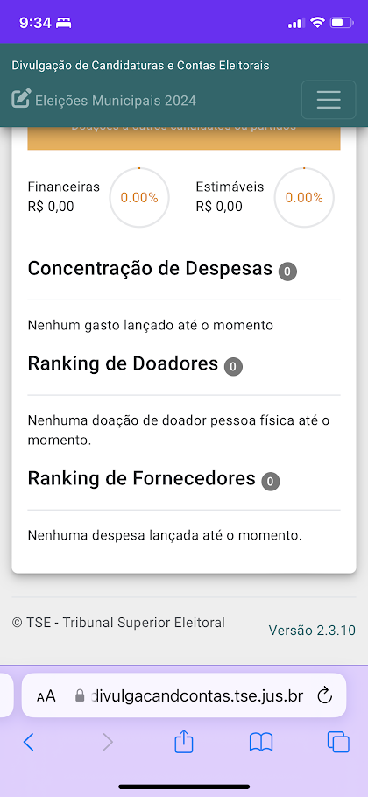Tap Ranking de Doadores count badge

pyautogui.click(x=233, y=366)
